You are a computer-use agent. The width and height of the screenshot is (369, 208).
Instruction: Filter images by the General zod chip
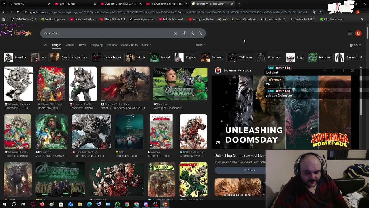(349, 57)
